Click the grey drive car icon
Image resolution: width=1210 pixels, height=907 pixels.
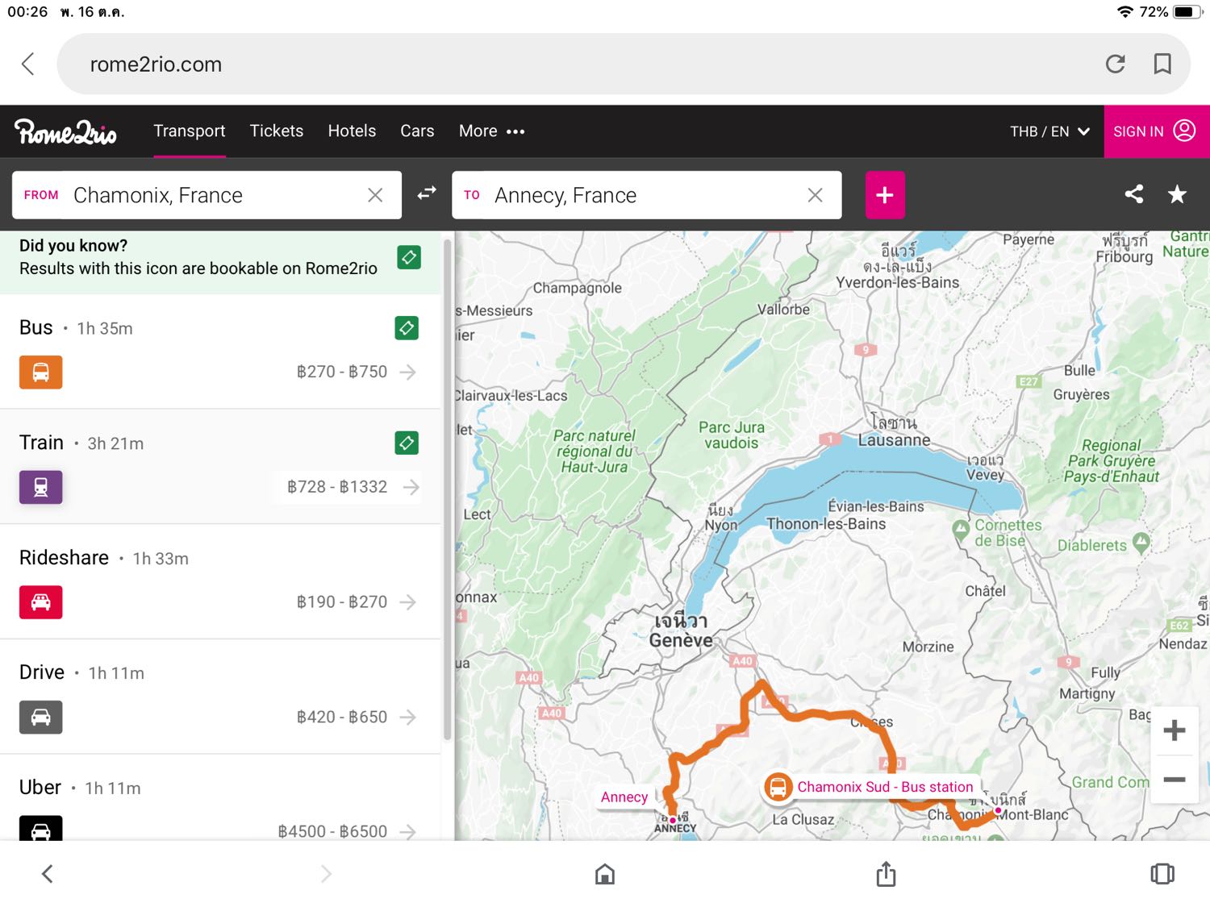coord(41,717)
